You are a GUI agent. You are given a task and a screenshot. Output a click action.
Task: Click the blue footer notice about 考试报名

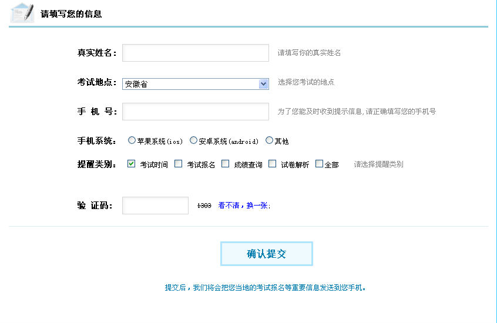coord(266,288)
